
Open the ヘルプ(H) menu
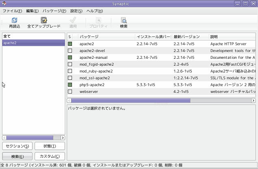[x=95, y=11]
